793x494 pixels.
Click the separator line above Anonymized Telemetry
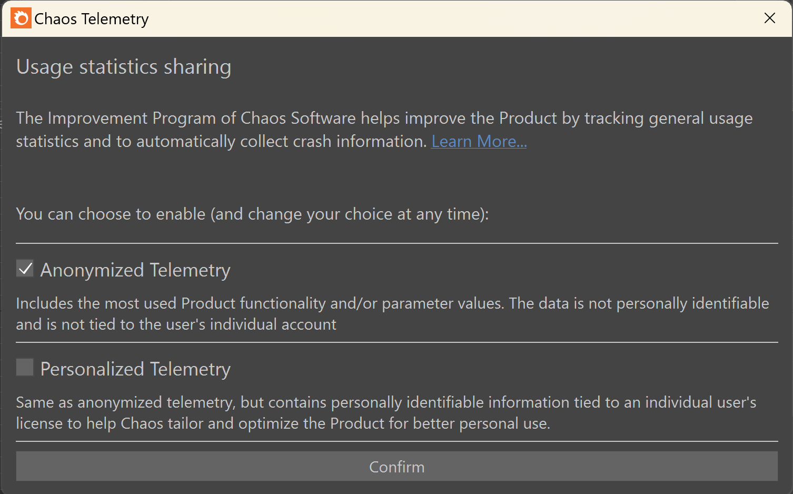[396, 243]
